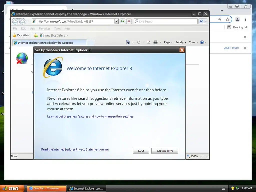The width and height of the screenshot is (256, 192).
Task: Open the Edit menu
Action: (23, 28)
